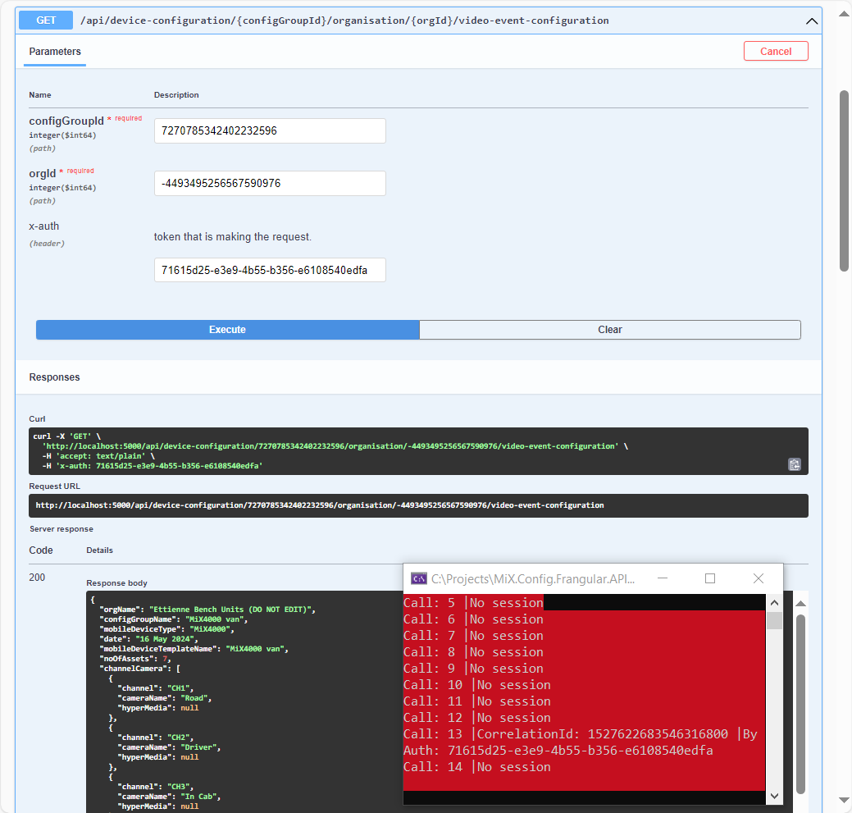Image resolution: width=852 pixels, height=813 pixels.
Task: Click the main page vertical scrollbar thumb
Action: click(844, 180)
